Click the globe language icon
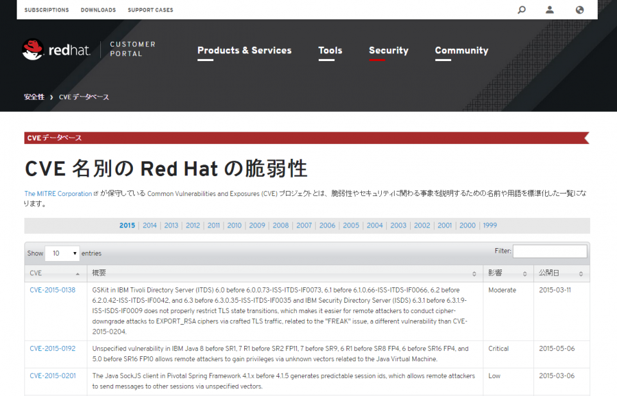Screen dimensions: 617x396 click(x=579, y=10)
